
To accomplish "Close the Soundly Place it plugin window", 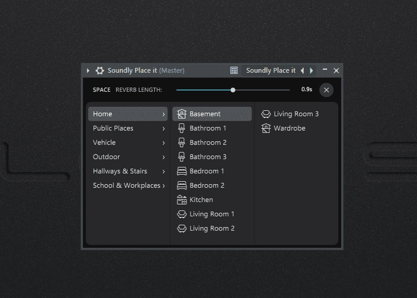I will click(x=336, y=70).
